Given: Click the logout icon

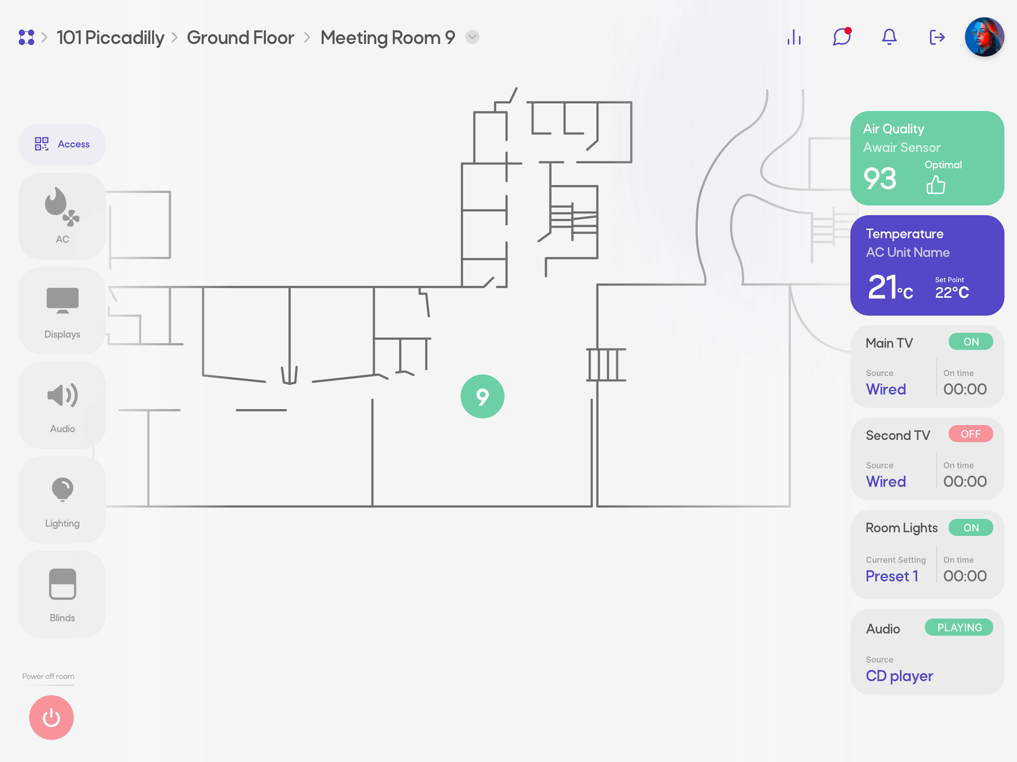Looking at the screenshot, I should [937, 37].
